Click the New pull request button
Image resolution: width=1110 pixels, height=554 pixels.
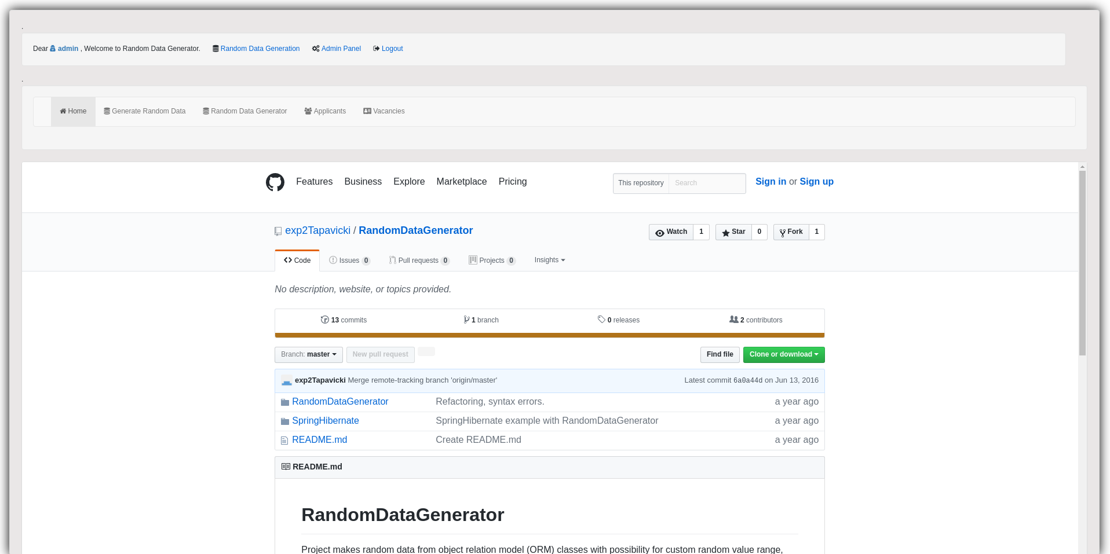(x=381, y=354)
